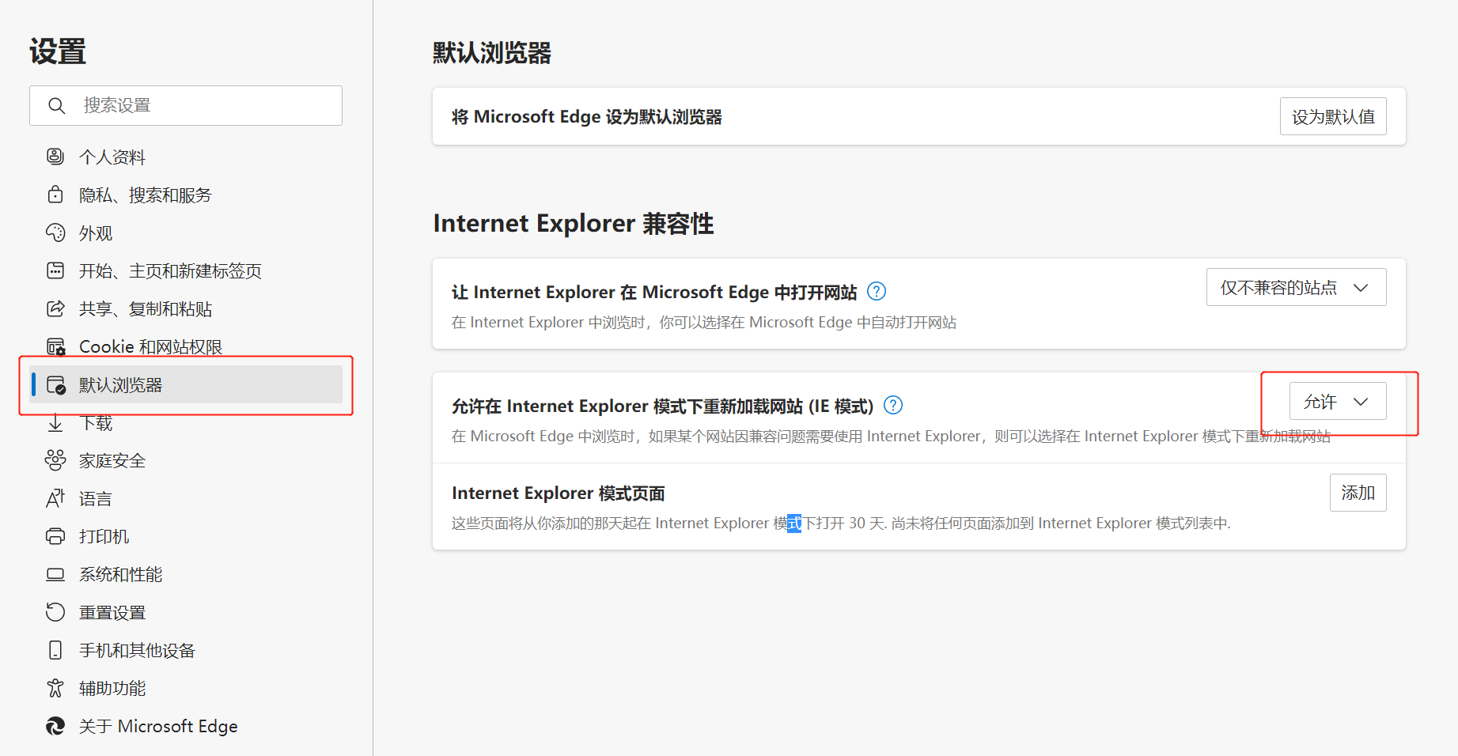The width and height of the screenshot is (1458, 756).
Task: Open the 仅不兼容的站点 dropdown
Action: tap(1295, 287)
